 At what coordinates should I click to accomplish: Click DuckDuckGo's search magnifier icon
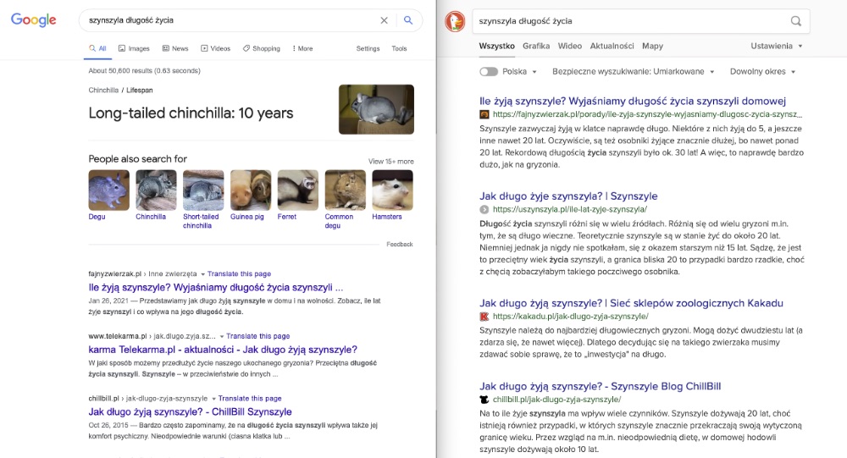pos(795,21)
